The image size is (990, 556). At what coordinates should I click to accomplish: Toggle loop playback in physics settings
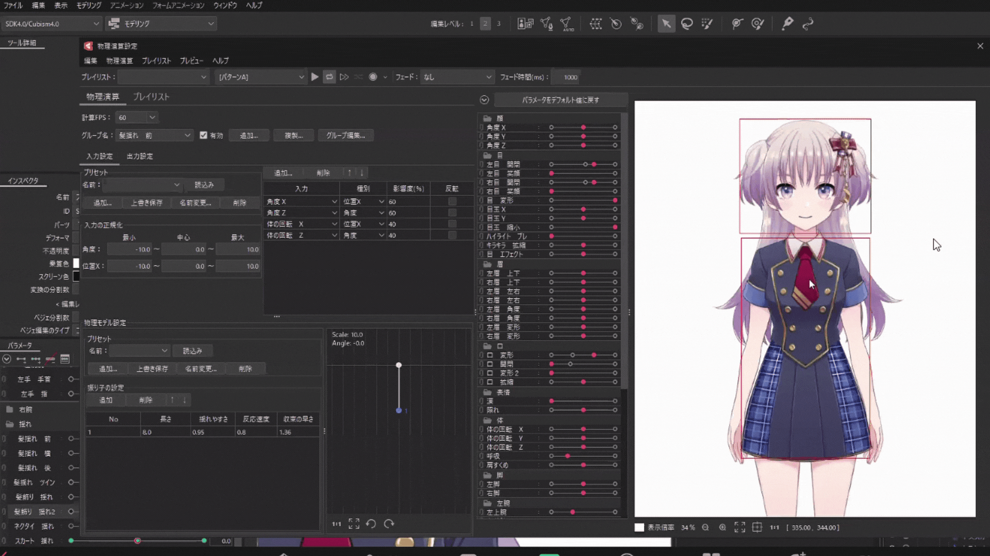tap(329, 77)
